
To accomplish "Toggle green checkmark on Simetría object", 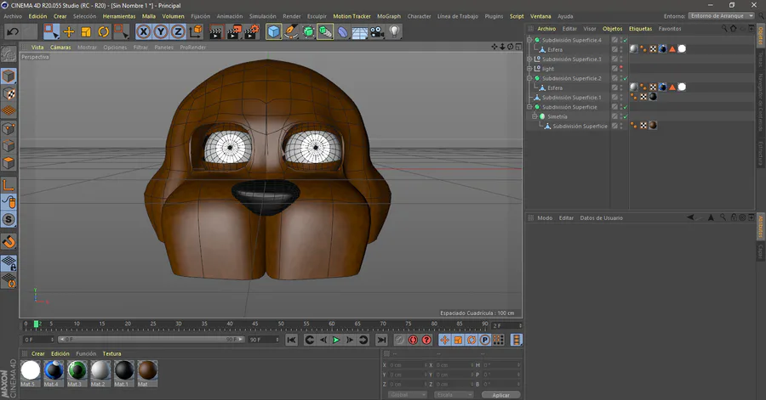I will click(624, 116).
